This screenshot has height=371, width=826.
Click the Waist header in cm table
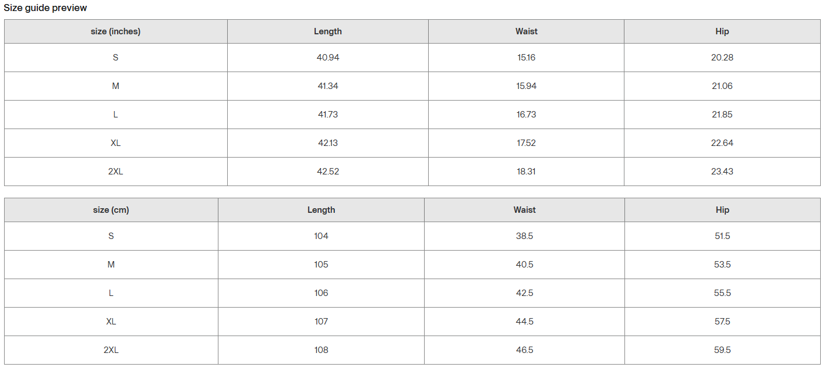point(524,210)
